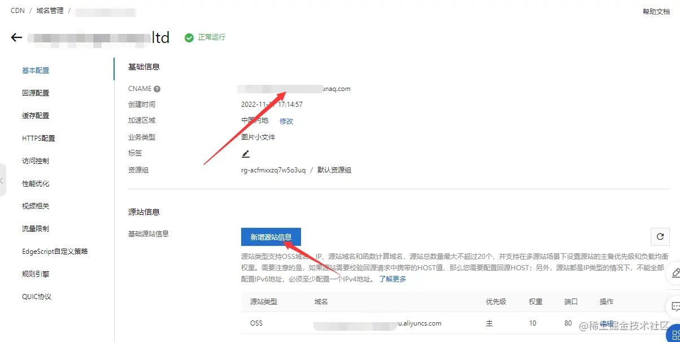Viewport: 680px width, 342px height.
Task: Click the 基础源站信息 label
Action: pos(149,233)
